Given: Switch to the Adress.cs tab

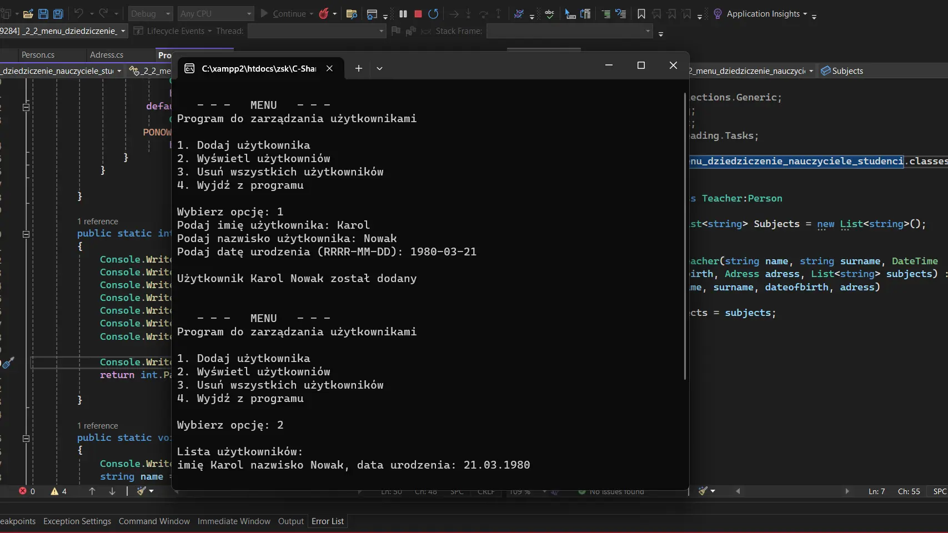Looking at the screenshot, I should (107, 55).
